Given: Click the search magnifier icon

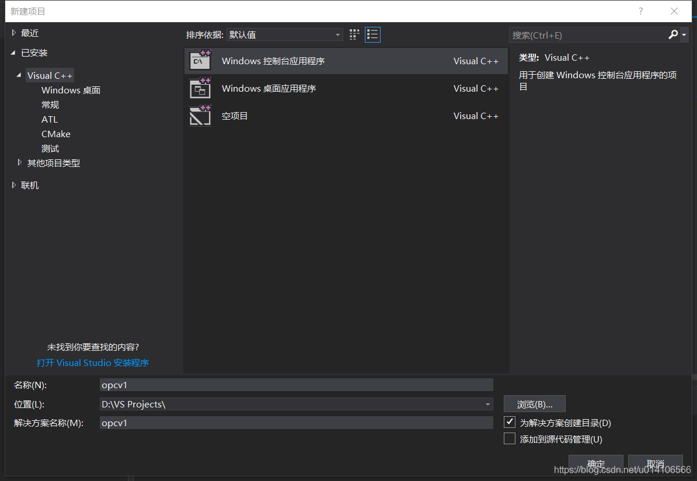Looking at the screenshot, I should pos(673,34).
